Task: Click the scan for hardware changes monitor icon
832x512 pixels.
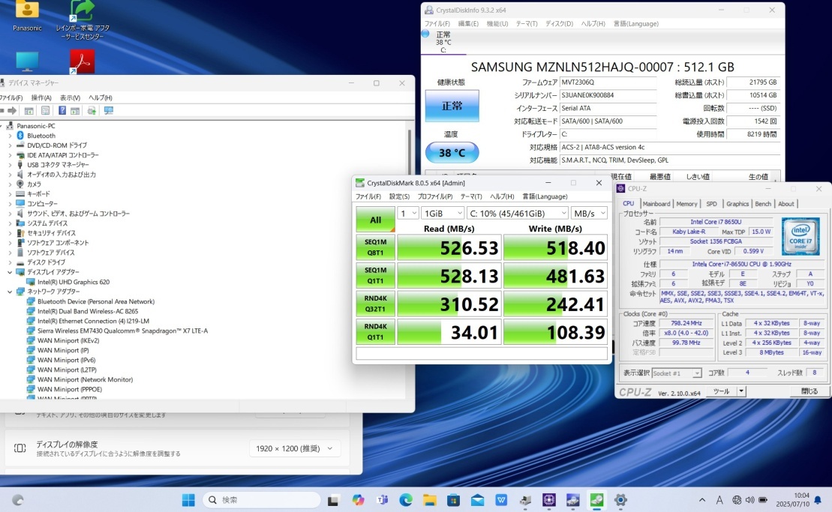Action: pyautogui.click(x=109, y=110)
